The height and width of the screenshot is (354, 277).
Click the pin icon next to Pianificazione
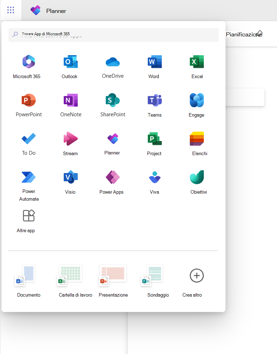[259, 34]
